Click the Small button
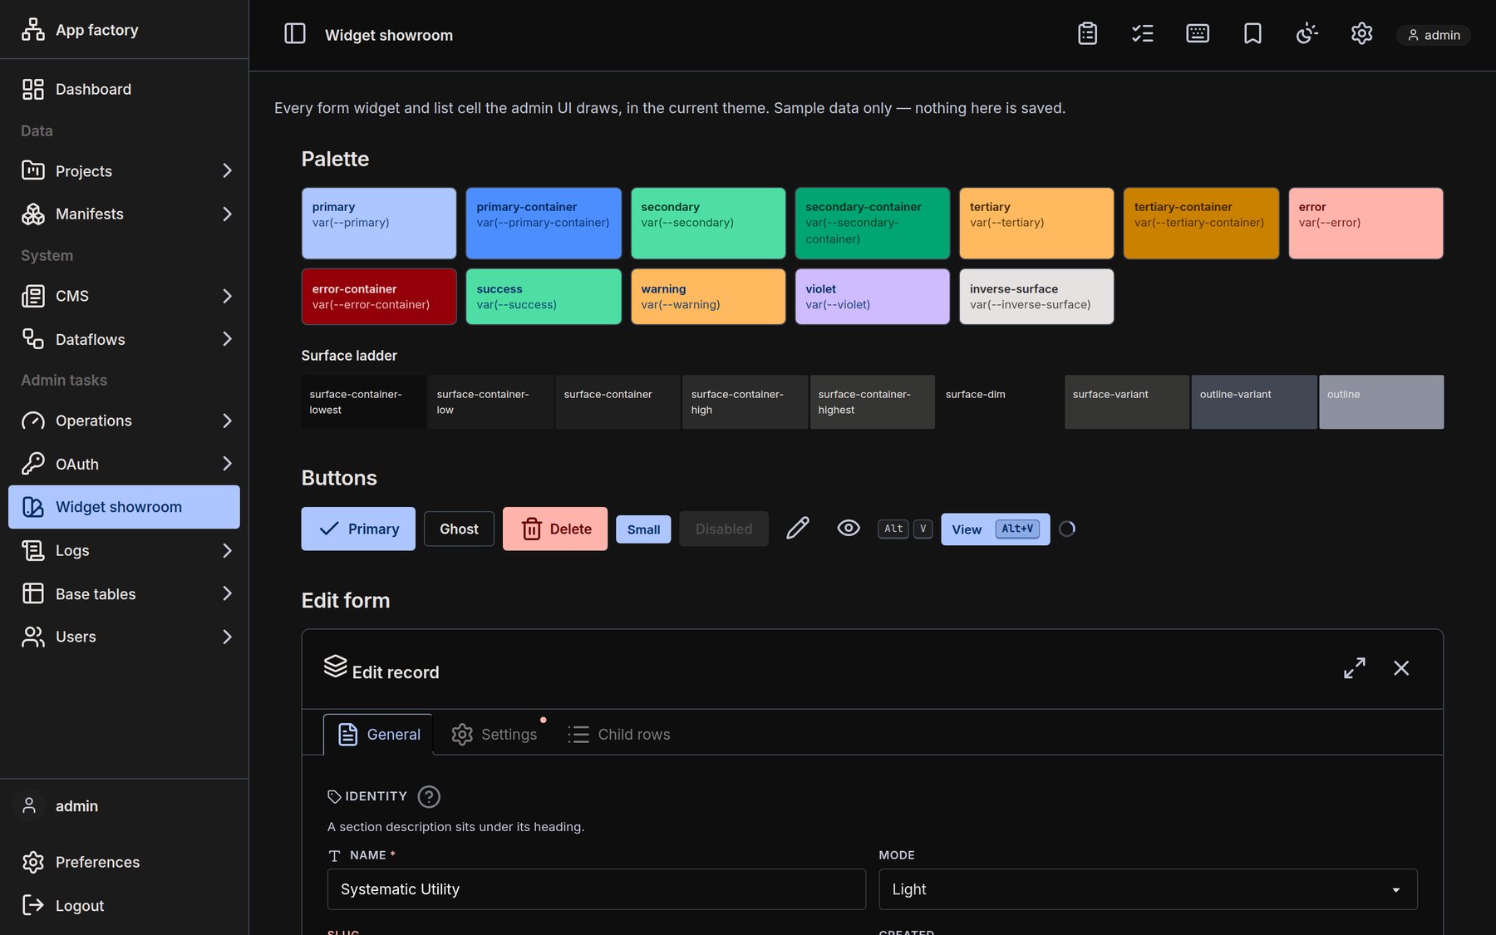This screenshot has width=1496, height=935. click(643, 529)
